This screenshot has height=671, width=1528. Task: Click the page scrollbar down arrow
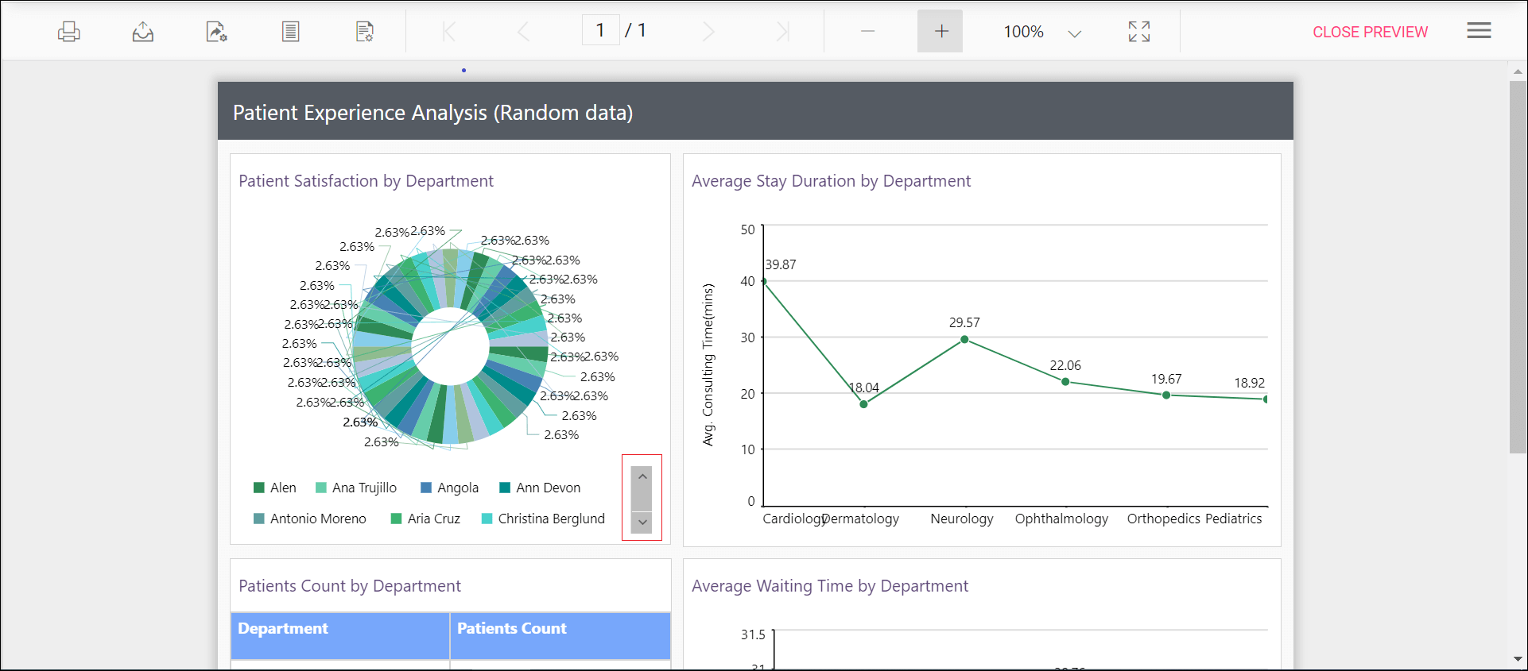[x=1518, y=659]
